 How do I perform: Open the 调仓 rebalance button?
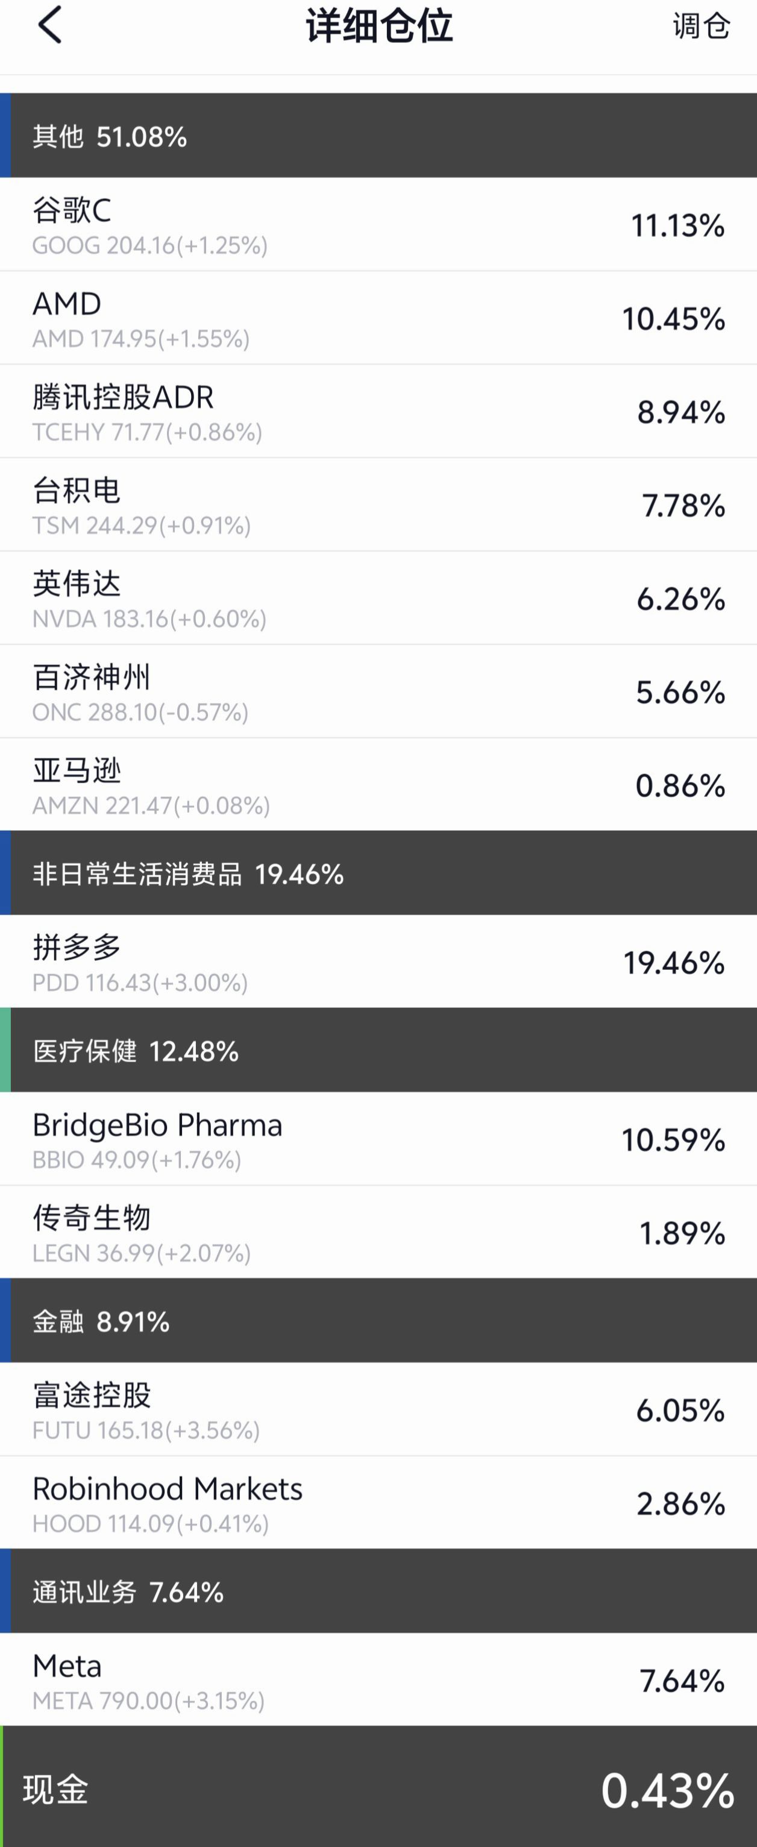pyautogui.click(x=701, y=26)
